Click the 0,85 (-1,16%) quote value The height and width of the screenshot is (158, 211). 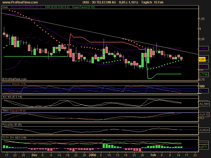click(x=128, y=2)
